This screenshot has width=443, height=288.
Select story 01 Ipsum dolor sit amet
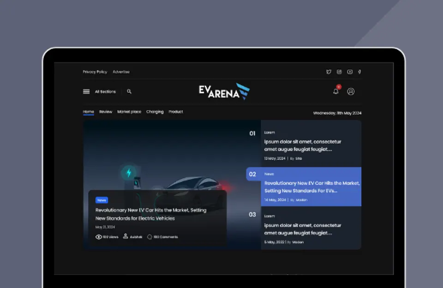click(303, 145)
